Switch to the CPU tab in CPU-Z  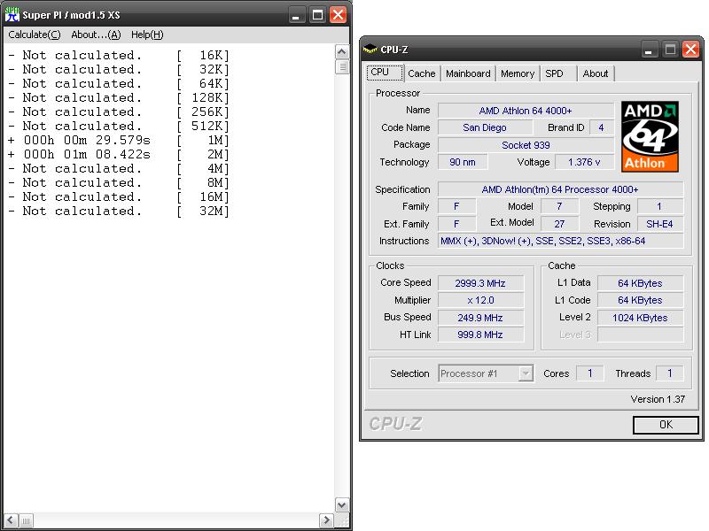[x=385, y=73]
